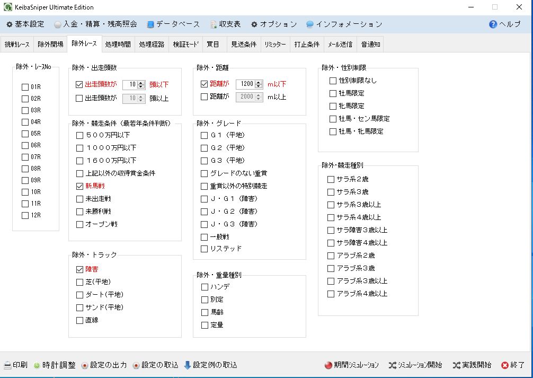Screen dimensions: 533x378
Task: Tick the G1（平地） grade checkbox
Action: point(204,135)
